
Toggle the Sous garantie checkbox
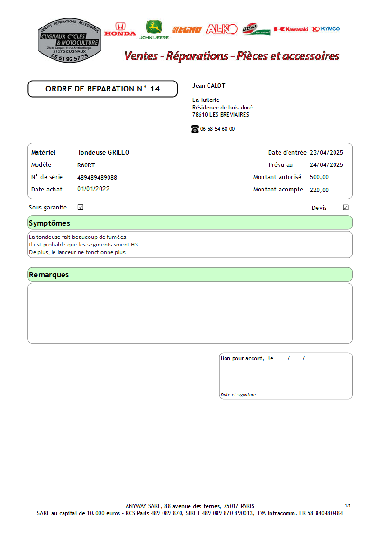(81, 207)
